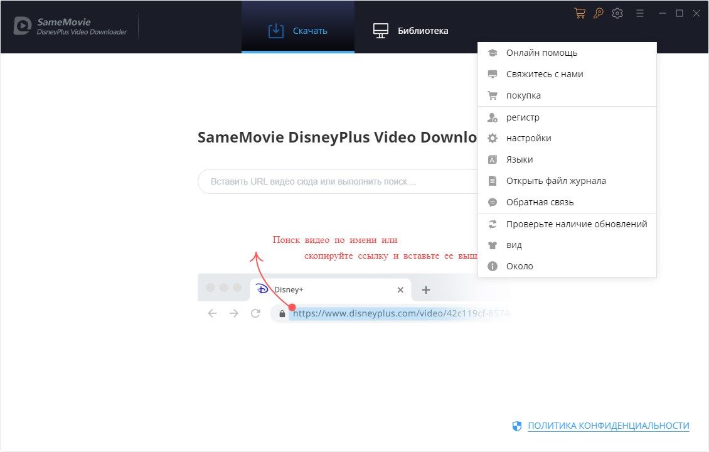Select покупка in the menu
The image size is (709, 452).
click(x=567, y=95)
